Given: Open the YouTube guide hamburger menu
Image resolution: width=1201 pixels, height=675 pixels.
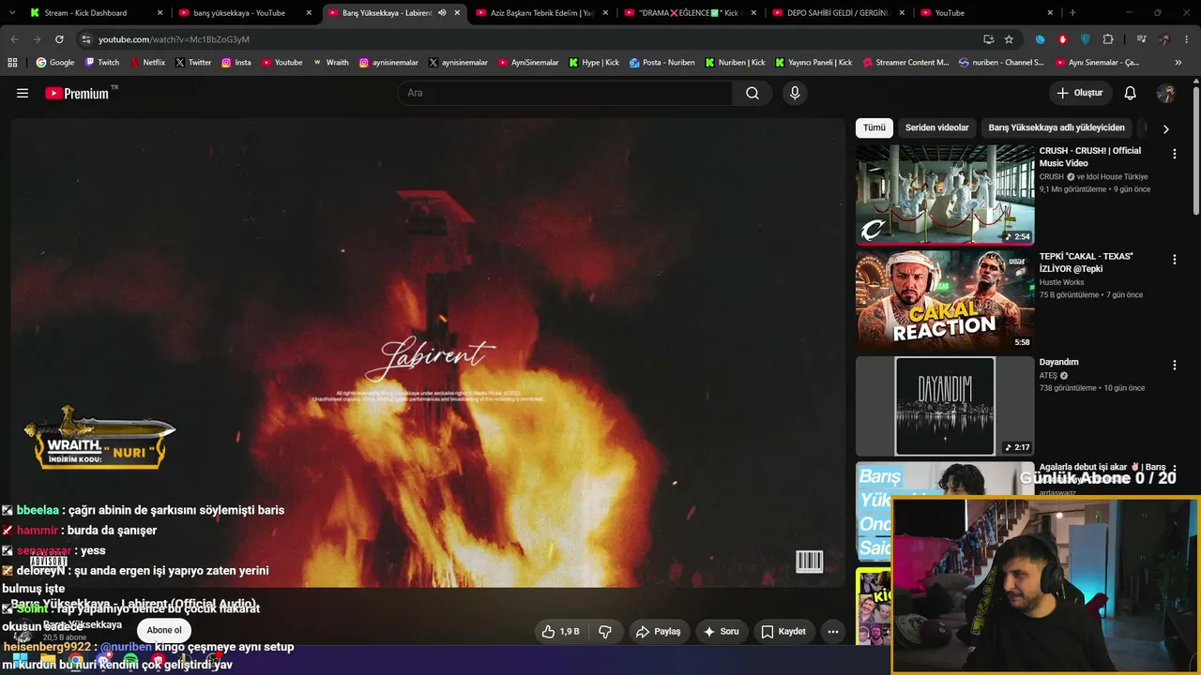Looking at the screenshot, I should (x=23, y=93).
